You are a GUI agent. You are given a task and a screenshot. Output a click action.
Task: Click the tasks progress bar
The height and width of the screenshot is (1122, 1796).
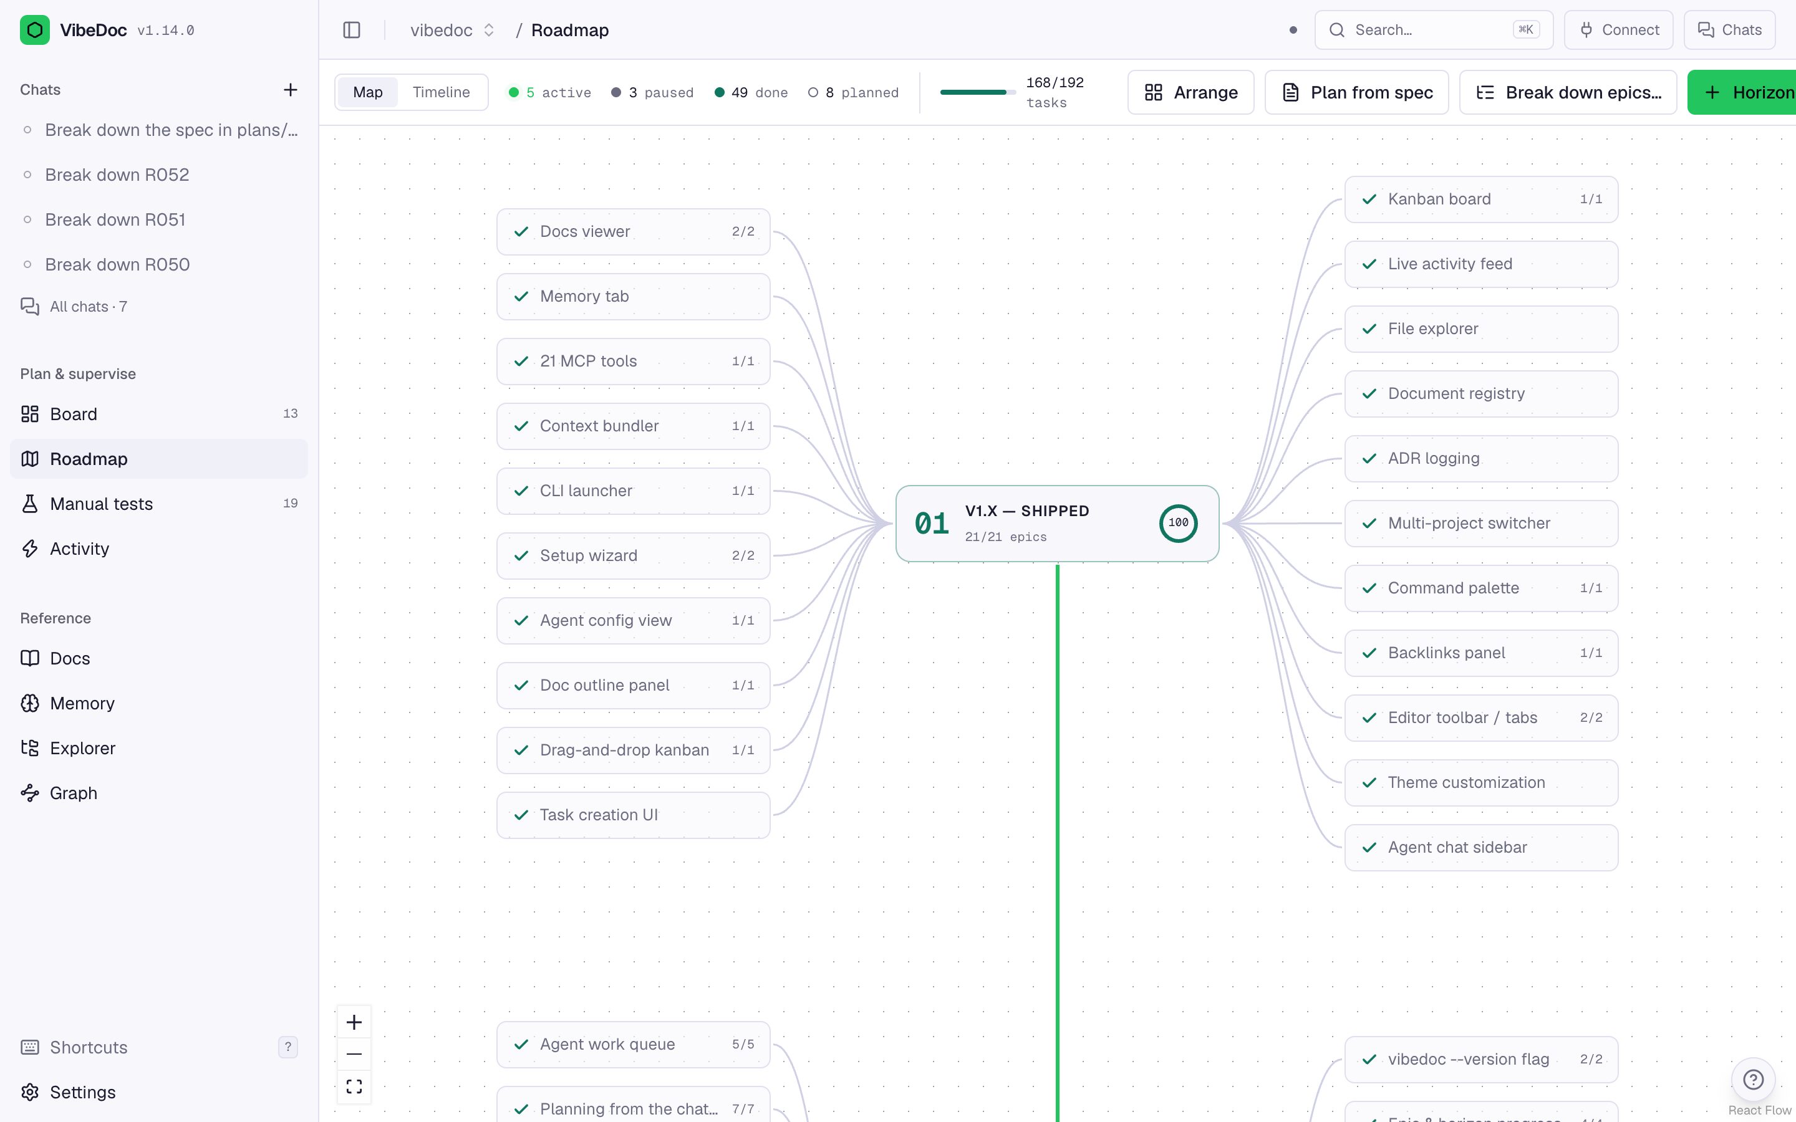click(x=977, y=92)
